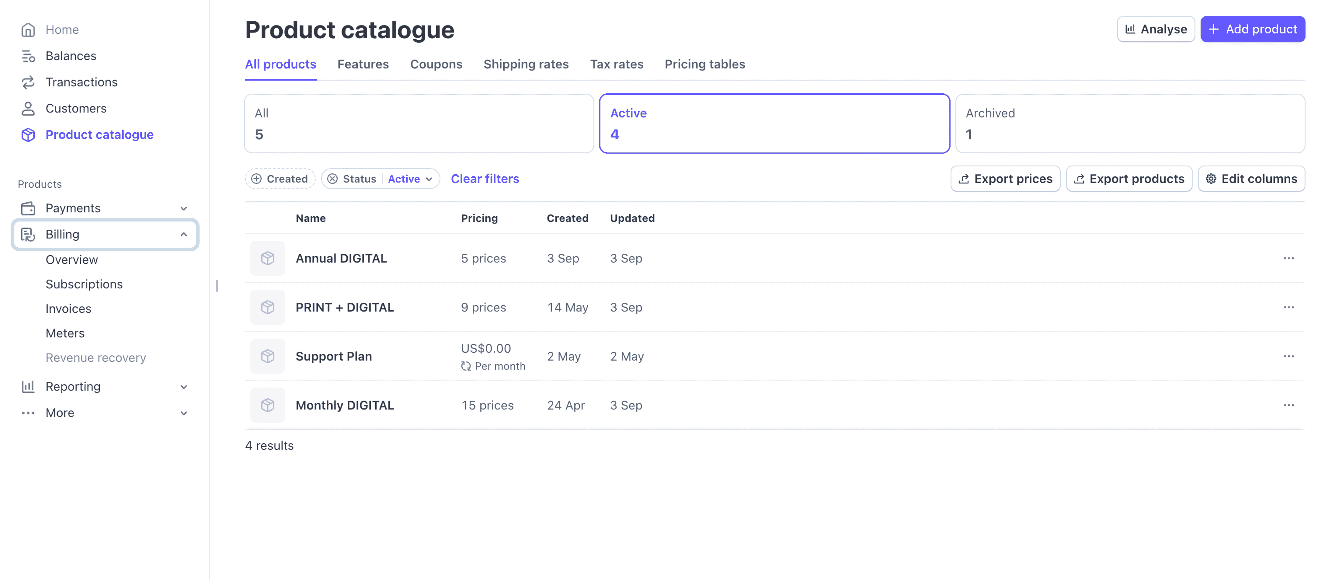Click the plus icon in Add product
Screen dimensions: 1322x580
point(1214,29)
